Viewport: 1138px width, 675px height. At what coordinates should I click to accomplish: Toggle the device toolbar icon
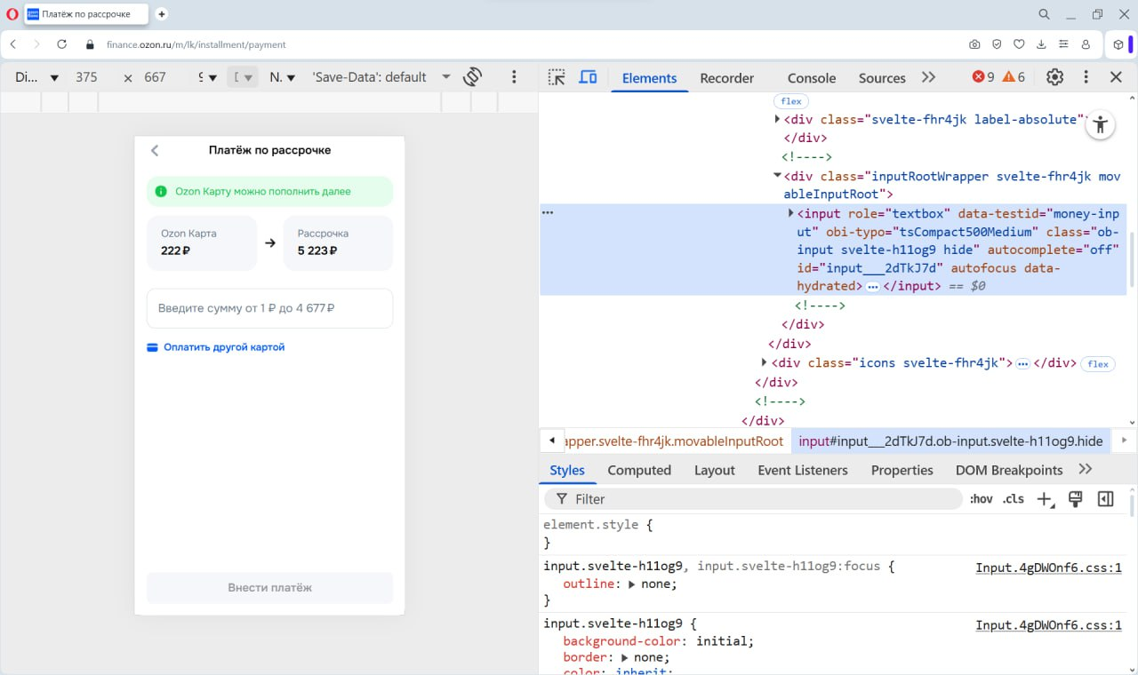click(588, 77)
